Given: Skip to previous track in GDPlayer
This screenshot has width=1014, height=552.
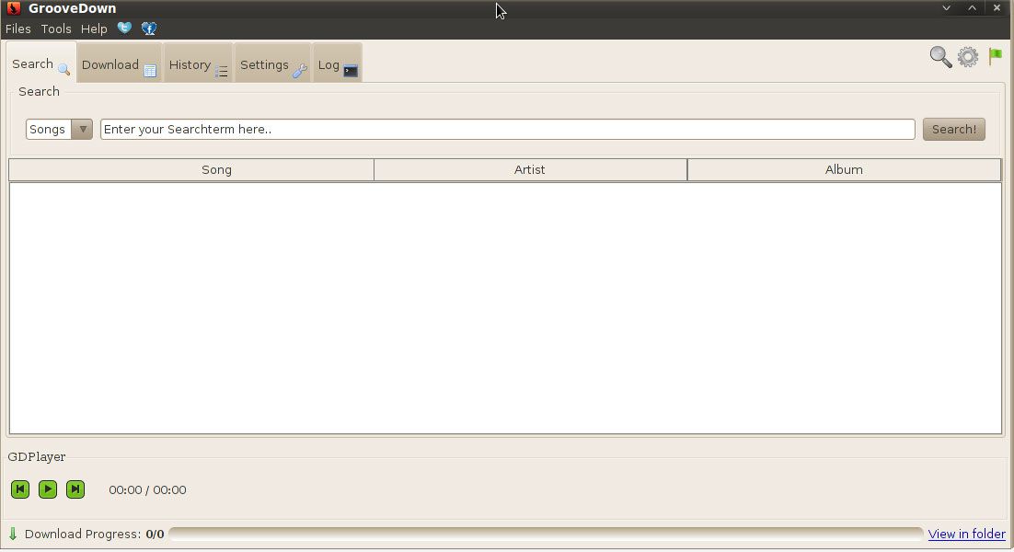Looking at the screenshot, I should click(20, 489).
